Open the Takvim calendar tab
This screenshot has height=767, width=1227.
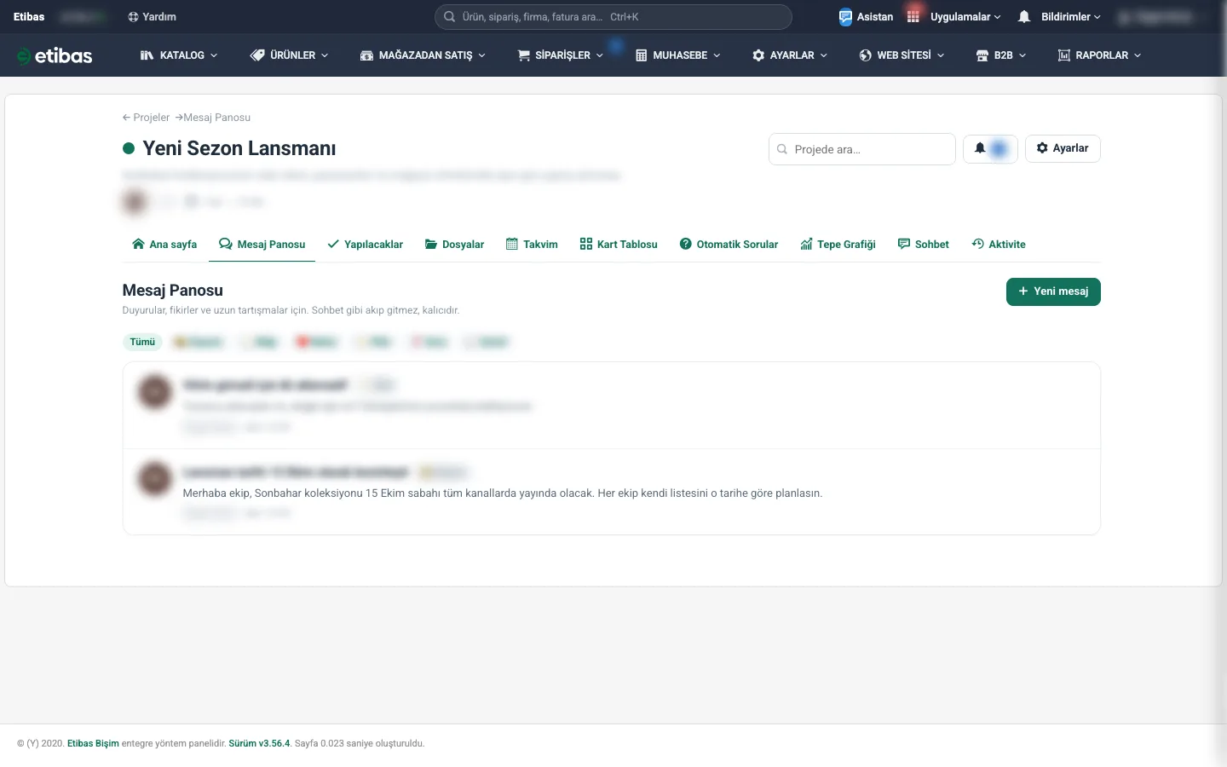(532, 245)
